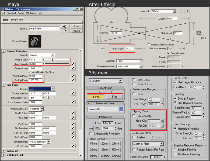Viewport: 210px width, 161px height.
Task: Click map button beside Film Offset row
Action: (73, 118)
